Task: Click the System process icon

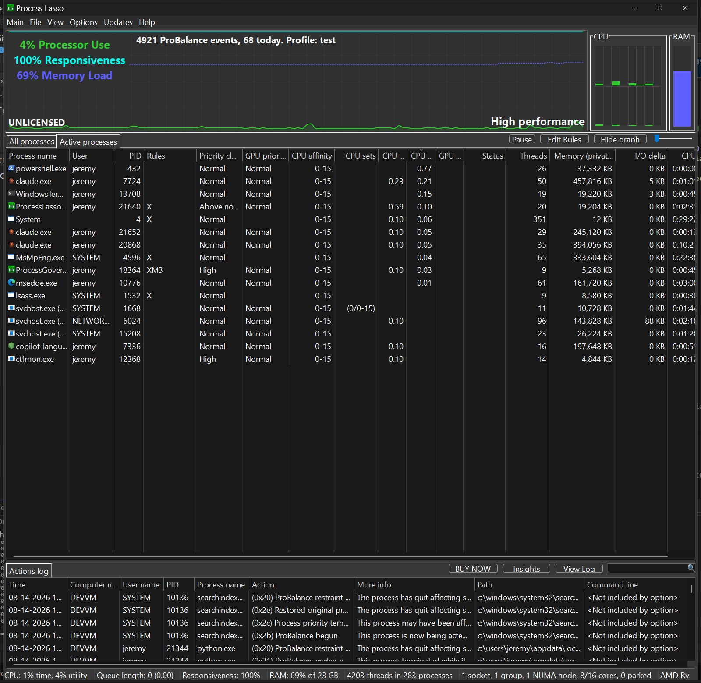Action: click(11, 219)
